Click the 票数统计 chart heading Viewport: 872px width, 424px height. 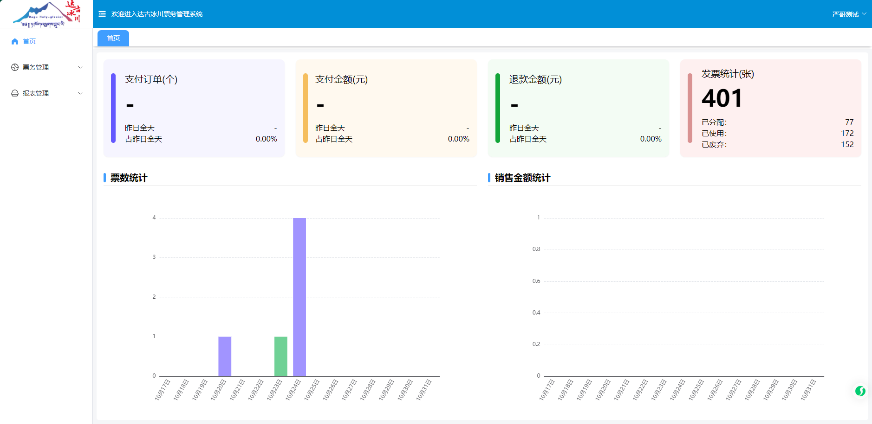[x=129, y=178]
